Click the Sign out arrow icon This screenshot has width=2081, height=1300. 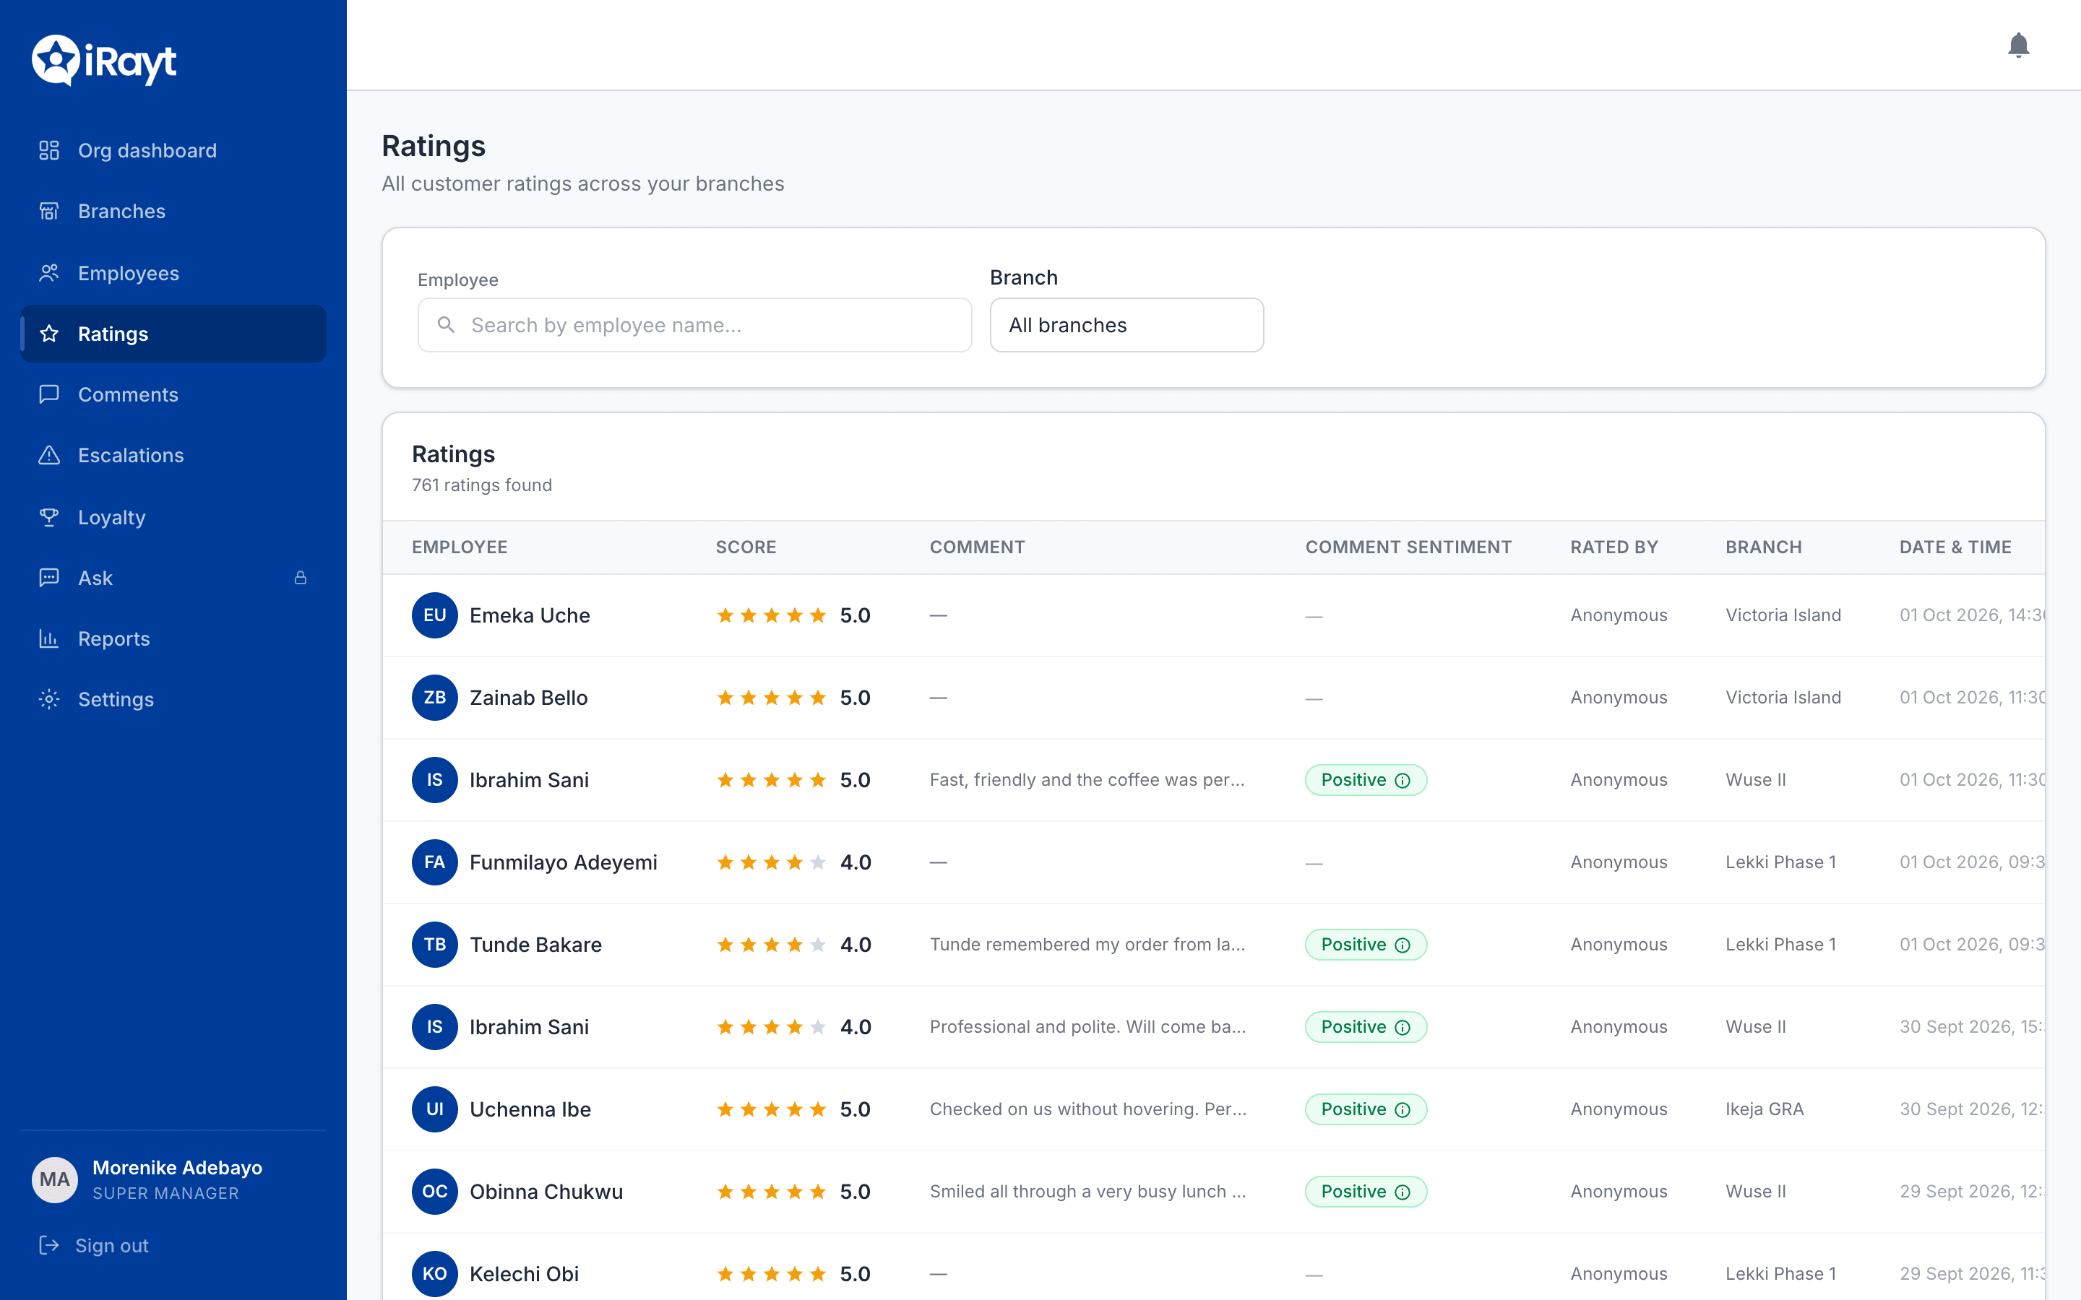click(x=49, y=1245)
